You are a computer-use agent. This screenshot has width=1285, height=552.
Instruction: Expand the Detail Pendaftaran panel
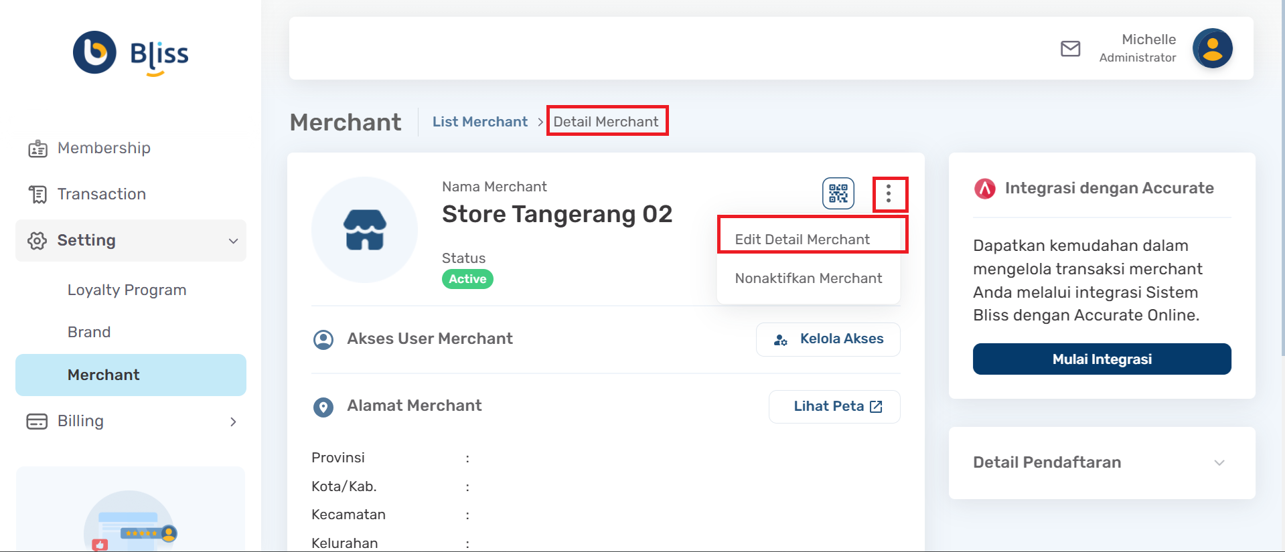pyautogui.click(x=1219, y=463)
